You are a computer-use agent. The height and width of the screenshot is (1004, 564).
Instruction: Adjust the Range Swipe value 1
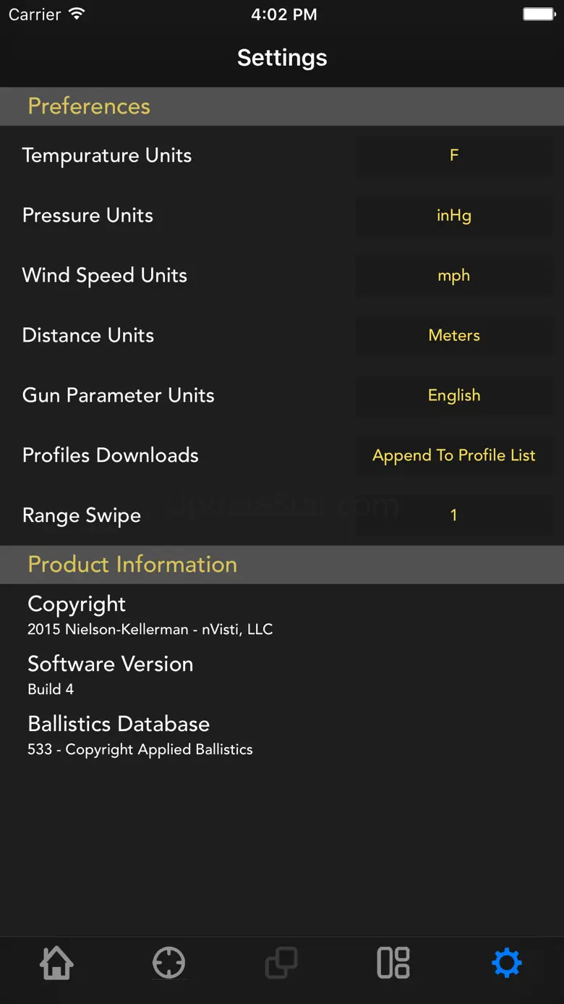tap(454, 515)
